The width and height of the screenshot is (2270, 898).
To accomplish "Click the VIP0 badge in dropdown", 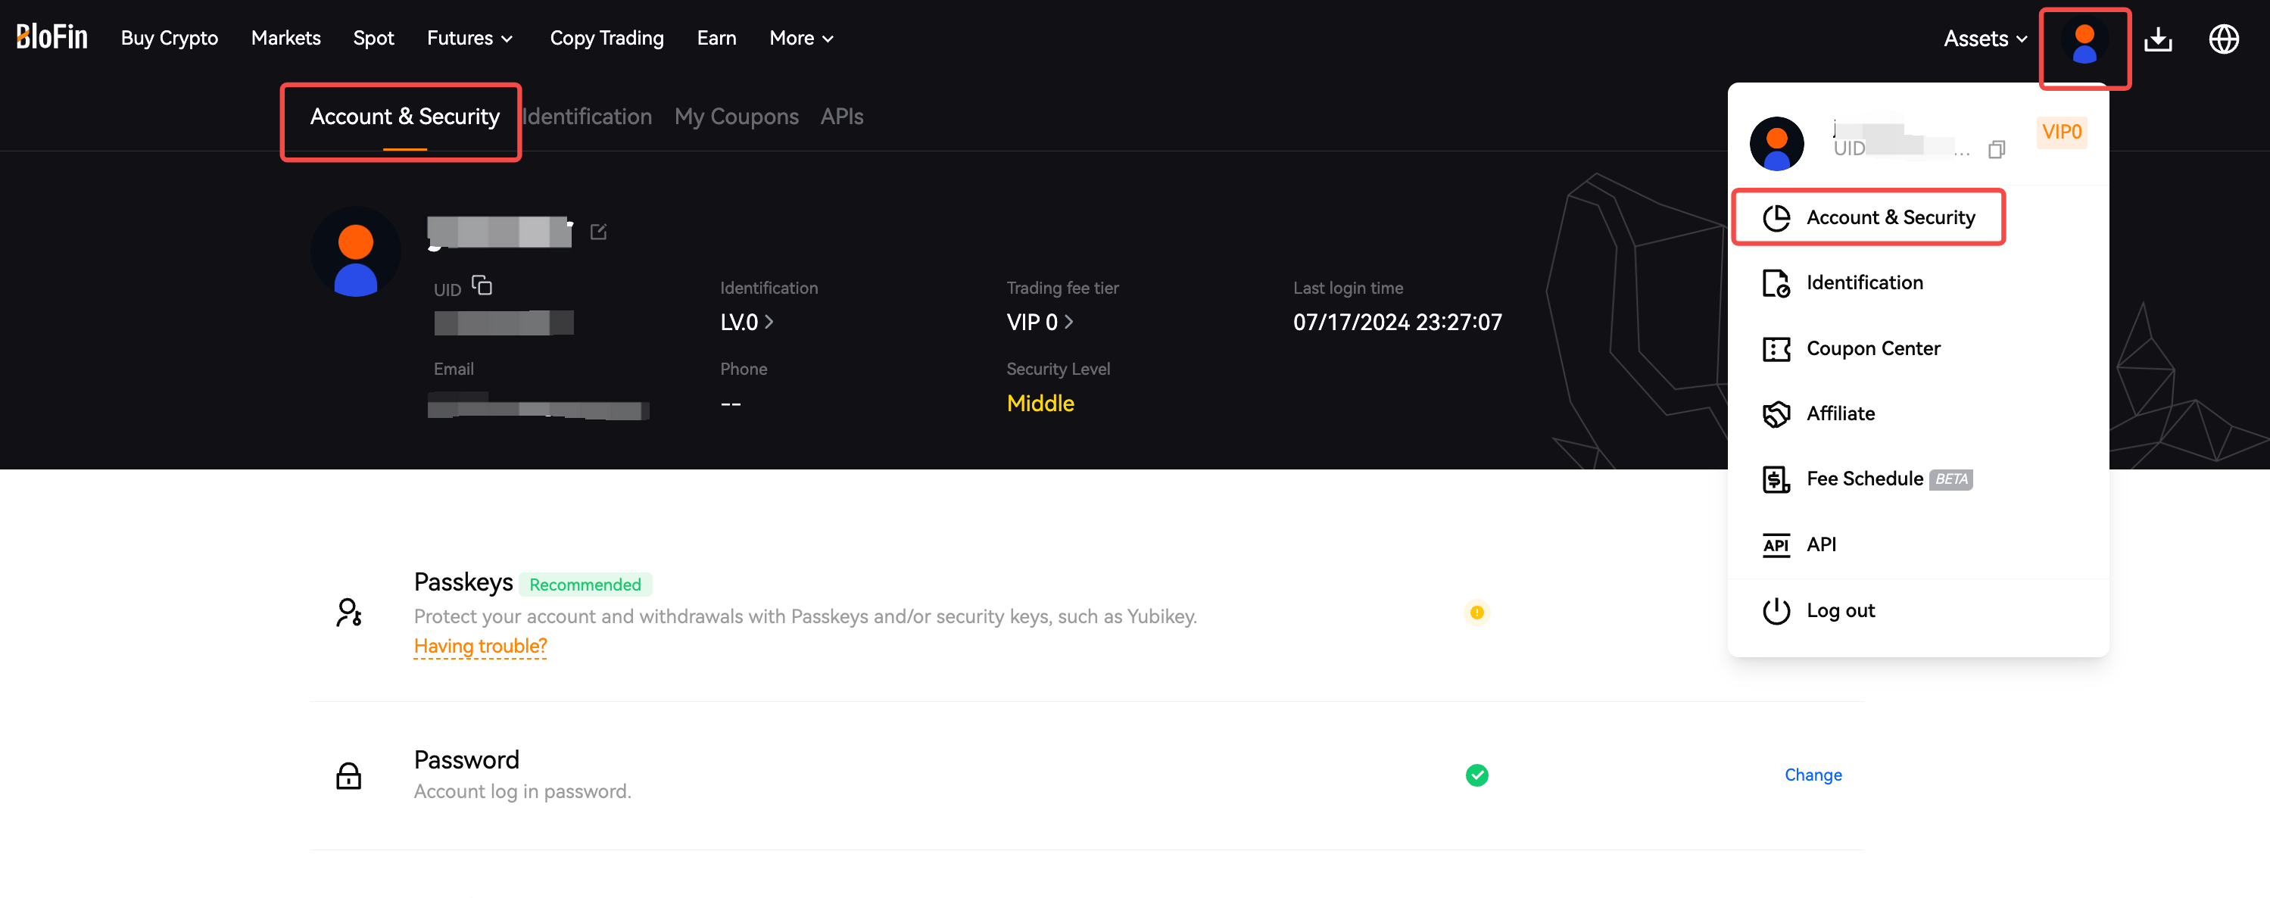I will [x=2061, y=133].
